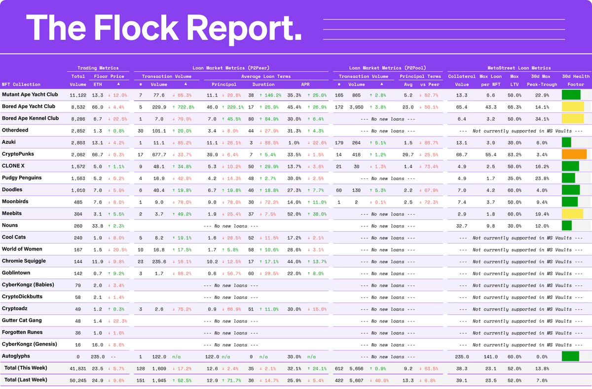Click the sort arrow in P2Peer Transaction Volume header

pos(185,84)
